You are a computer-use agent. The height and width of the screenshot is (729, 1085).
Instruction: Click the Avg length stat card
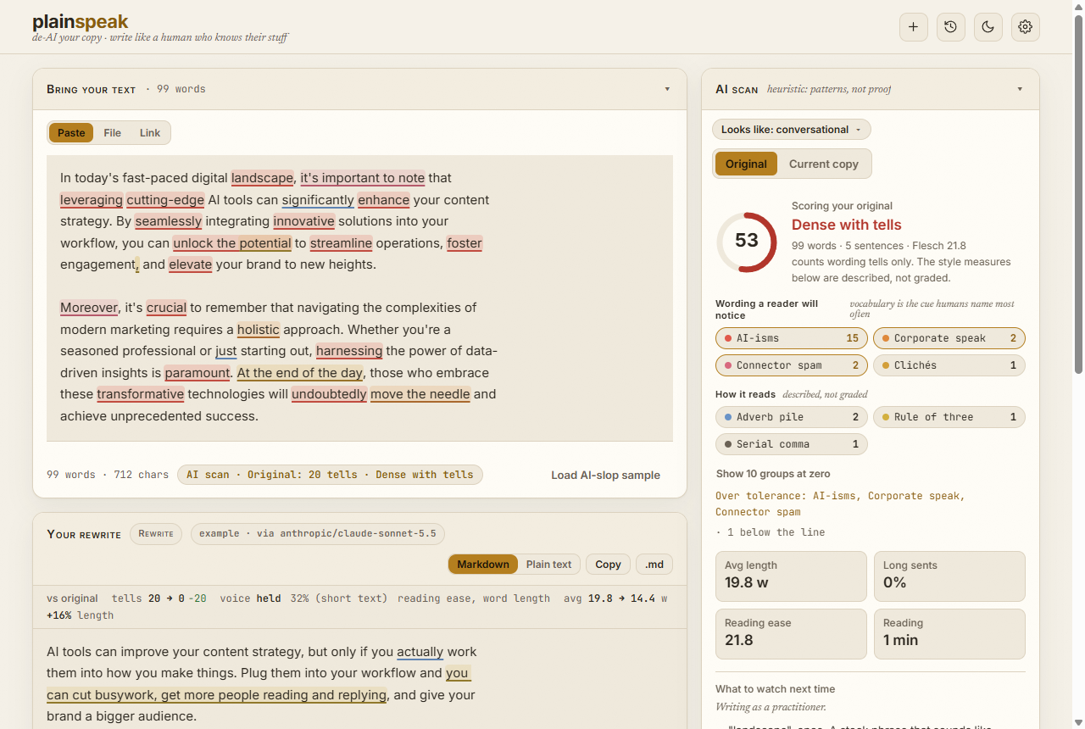[792, 576]
